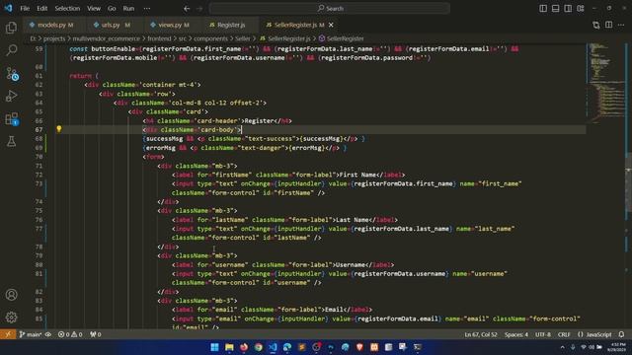Image resolution: width=632 pixels, height=355 pixels.
Task: Toggle the Secondary Side Bar layout button
Action: [568, 9]
